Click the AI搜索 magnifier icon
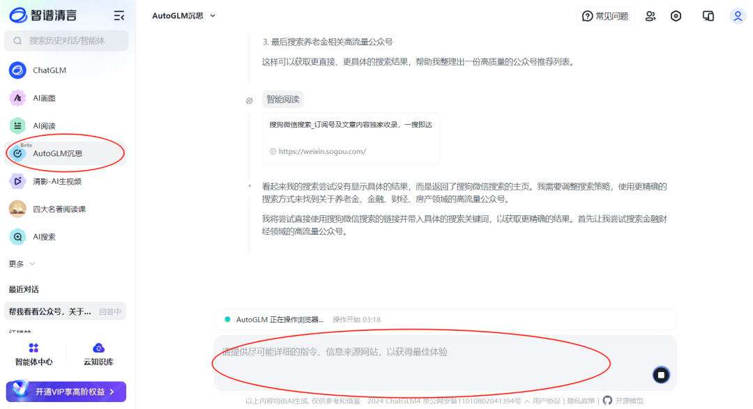Image resolution: width=753 pixels, height=409 pixels. 17,237
